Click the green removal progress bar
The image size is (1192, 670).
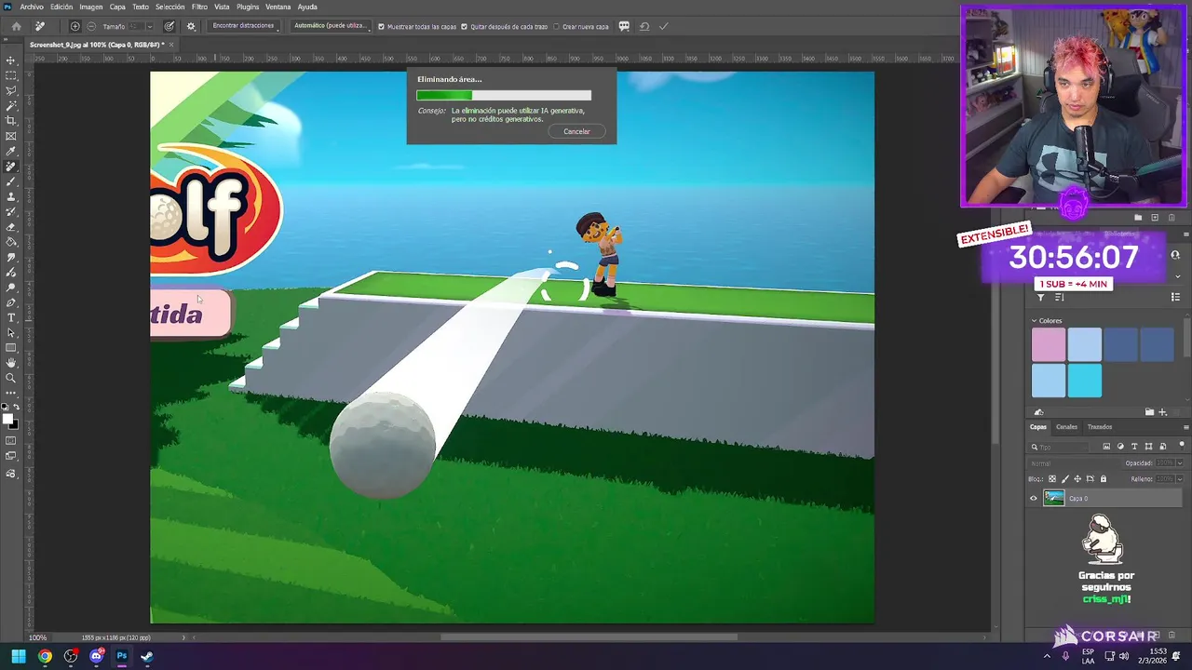(504, 95)
